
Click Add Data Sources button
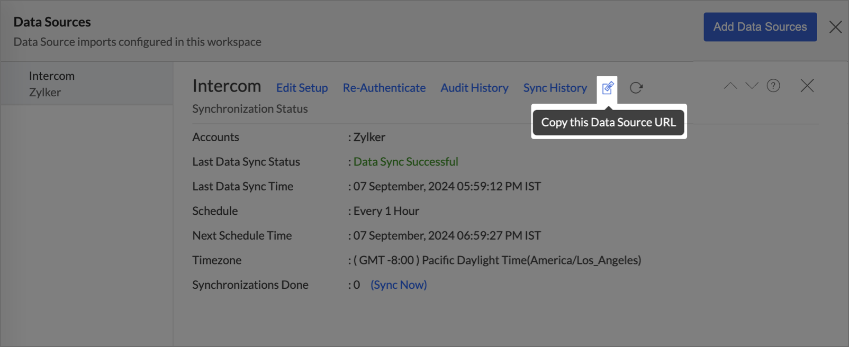(760, 27)
